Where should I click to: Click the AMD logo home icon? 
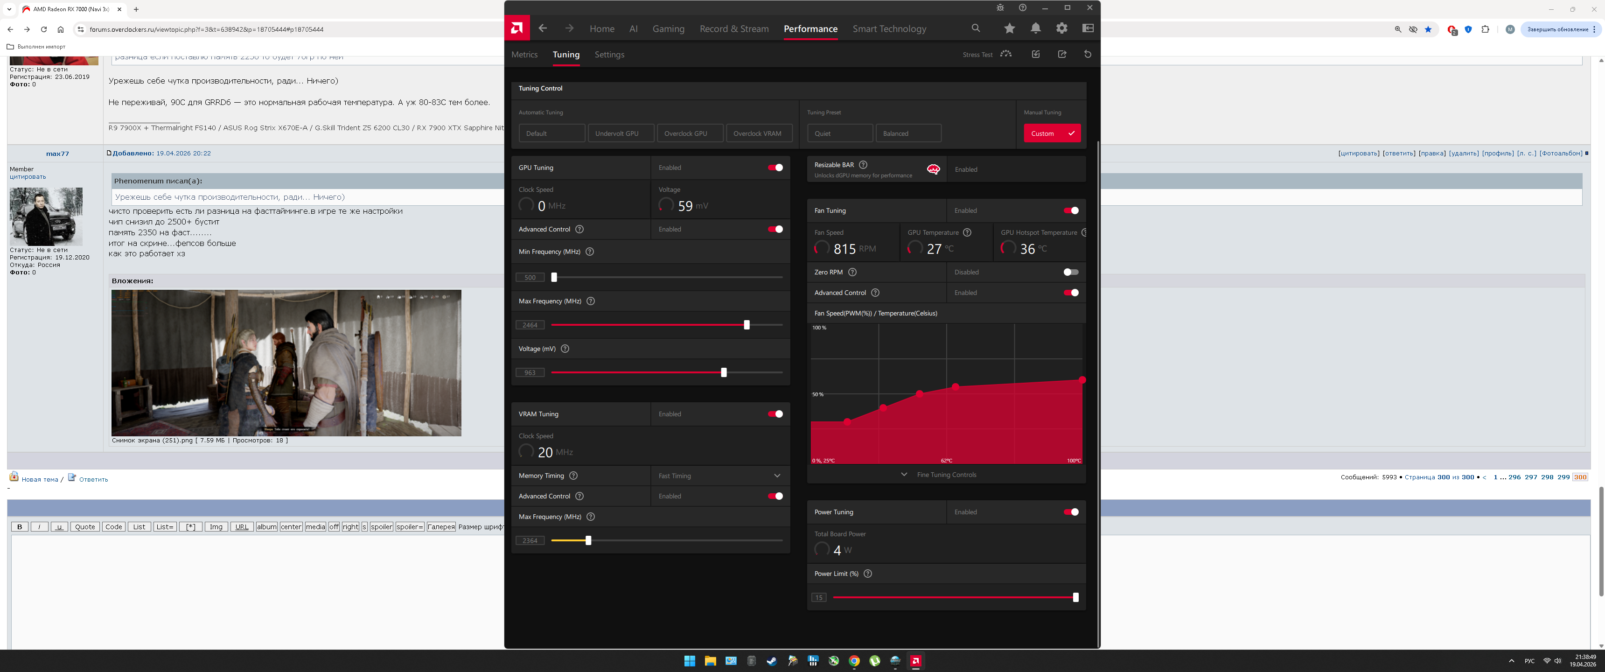[x=516, y=28]
